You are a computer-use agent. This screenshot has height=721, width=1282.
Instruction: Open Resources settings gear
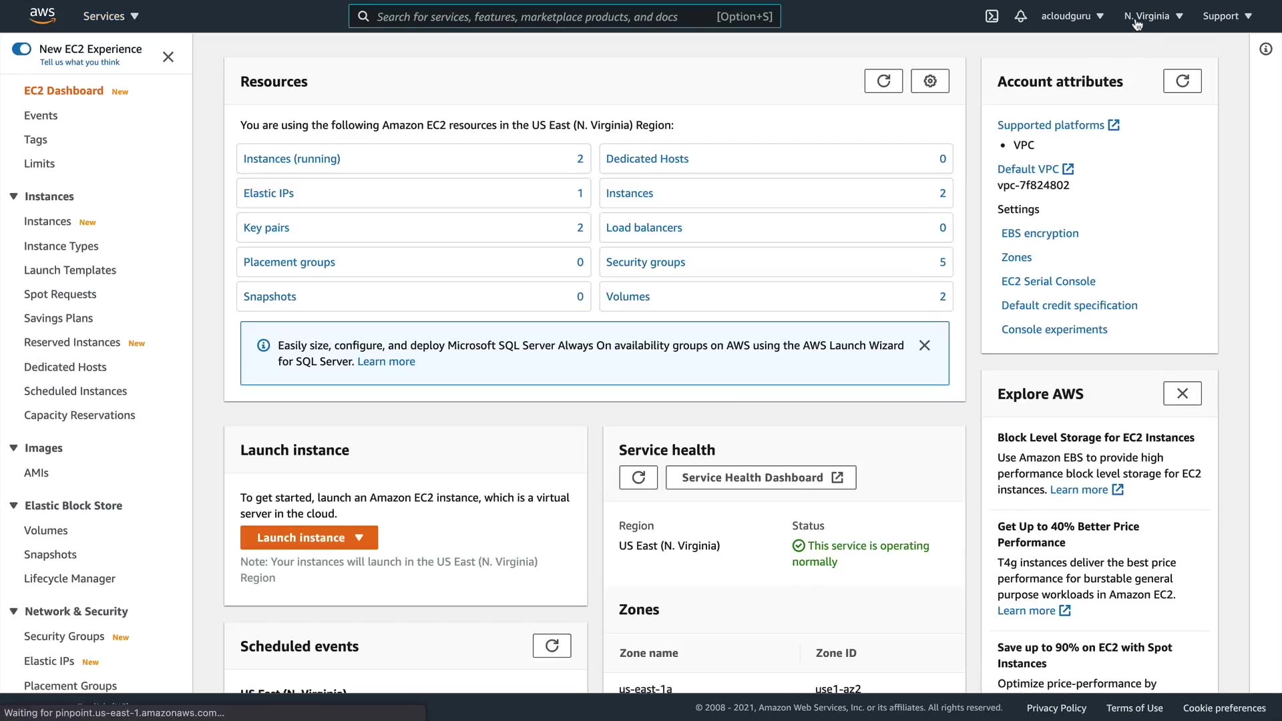(x=930, y=81)
